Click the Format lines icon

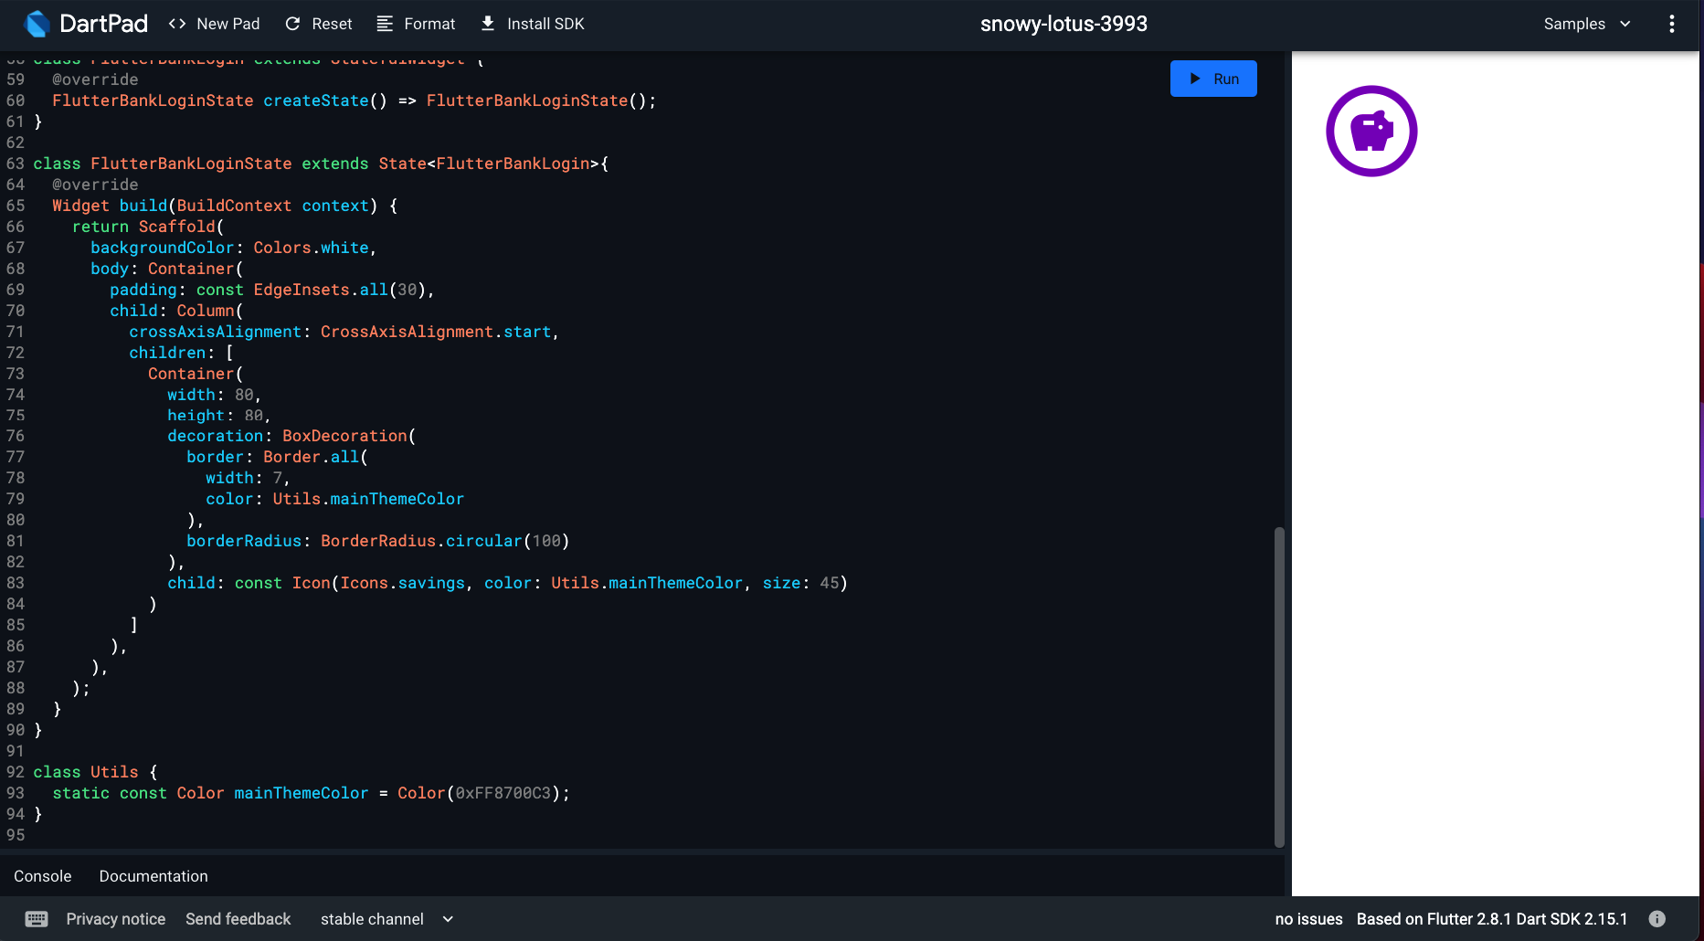[x=385, y=24]
